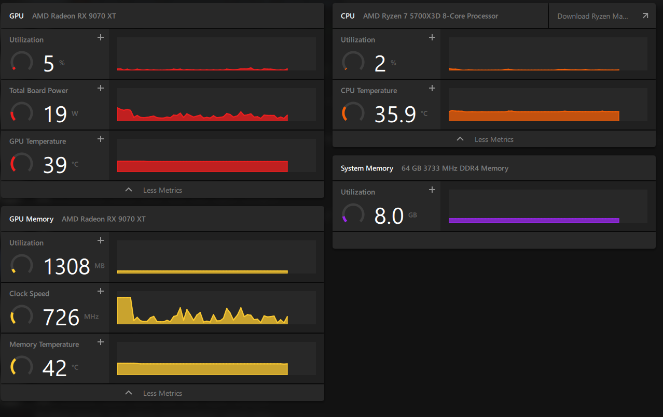663x417 pixels.
Task: Collapse GPU Memory panel via chevron
Action: [129, 393]
